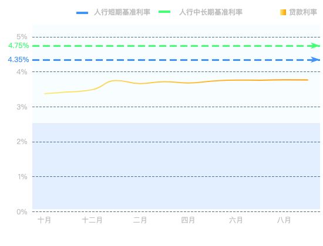Click the right end of the orange loan-rate curve
The image size is (323, 246).
(307, 80)
